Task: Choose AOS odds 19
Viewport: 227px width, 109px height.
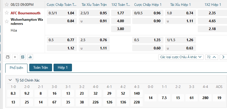Action: pyautogui.click(x=219, y=98)
